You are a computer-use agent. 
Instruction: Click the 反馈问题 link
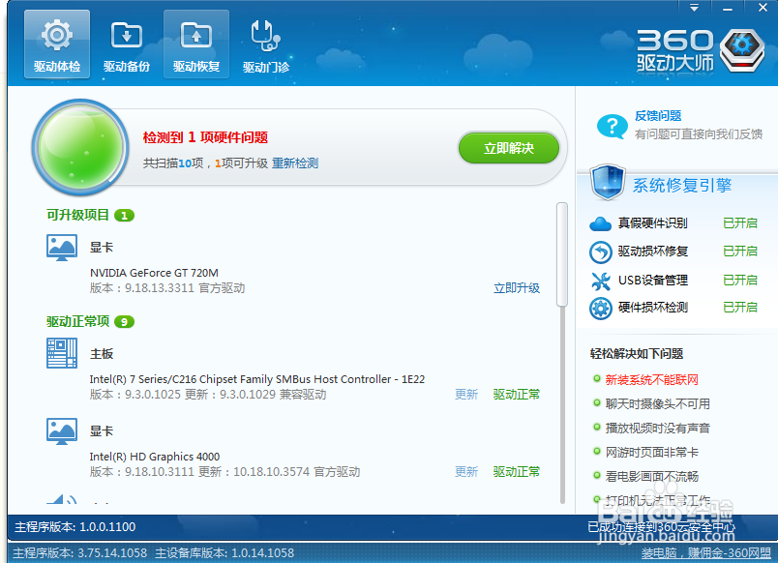coord(658,115)
